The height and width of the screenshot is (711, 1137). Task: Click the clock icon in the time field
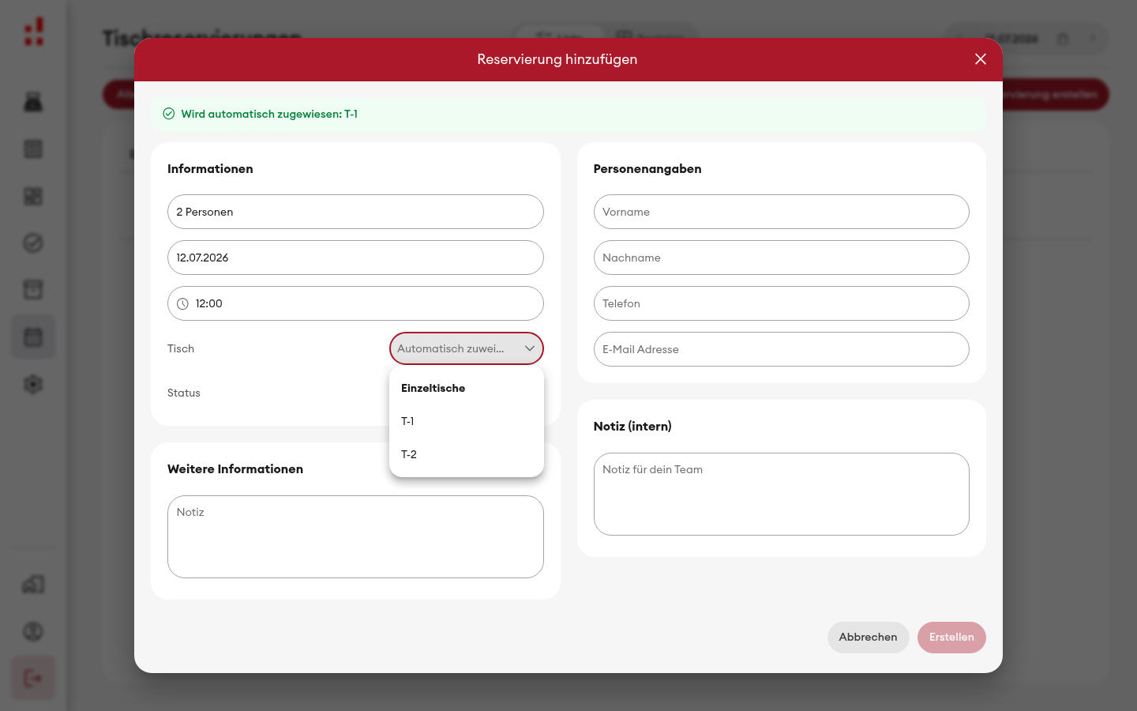182,303
